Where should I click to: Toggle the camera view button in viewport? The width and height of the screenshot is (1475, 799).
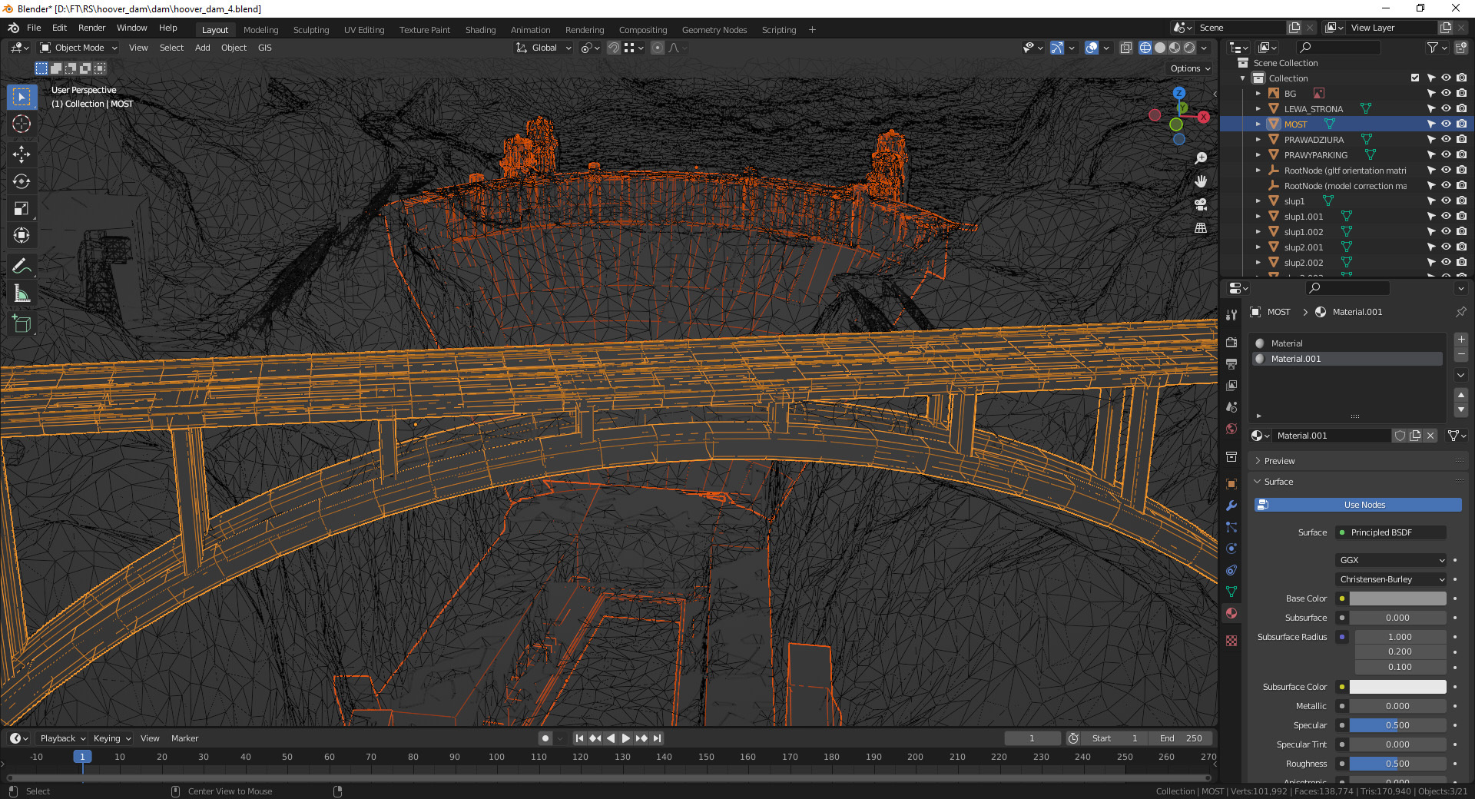click(1201, 204)
